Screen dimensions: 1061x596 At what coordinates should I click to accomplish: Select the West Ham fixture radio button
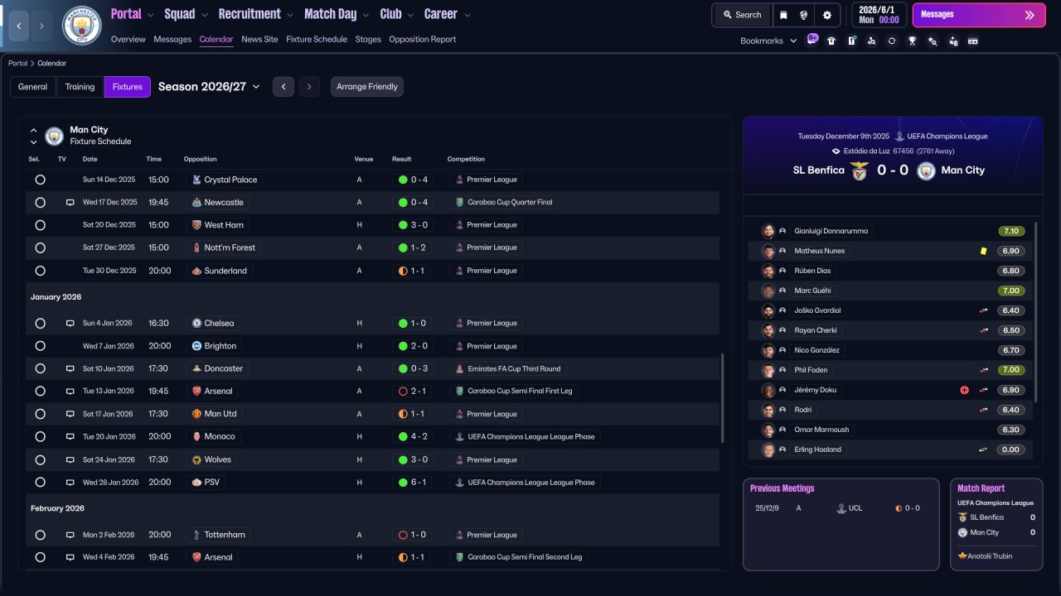pyautogui.click(x=40, y=225)
